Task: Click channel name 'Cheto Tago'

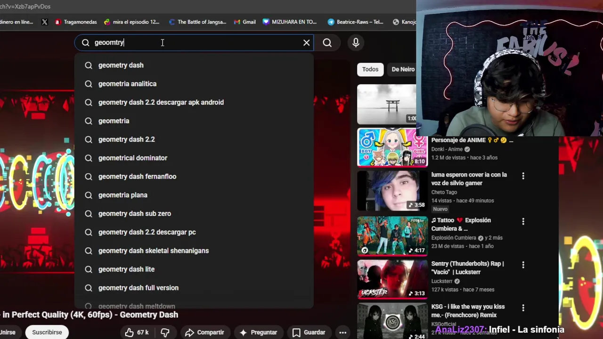Action: pyautogui.click(x=444, y=192)
